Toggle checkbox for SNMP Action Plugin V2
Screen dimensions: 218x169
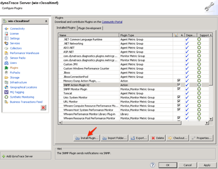click(x=179, y=84)
